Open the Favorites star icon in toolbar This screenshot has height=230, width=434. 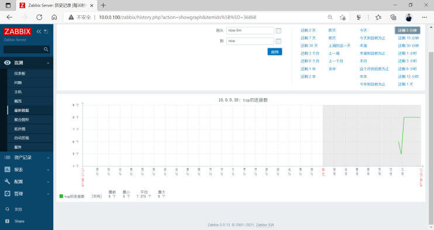[378, 17]
